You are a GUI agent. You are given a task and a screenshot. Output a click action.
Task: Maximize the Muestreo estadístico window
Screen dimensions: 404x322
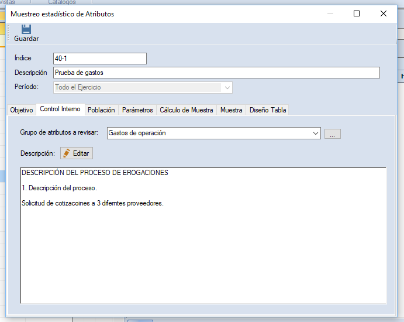pos(356,13)
